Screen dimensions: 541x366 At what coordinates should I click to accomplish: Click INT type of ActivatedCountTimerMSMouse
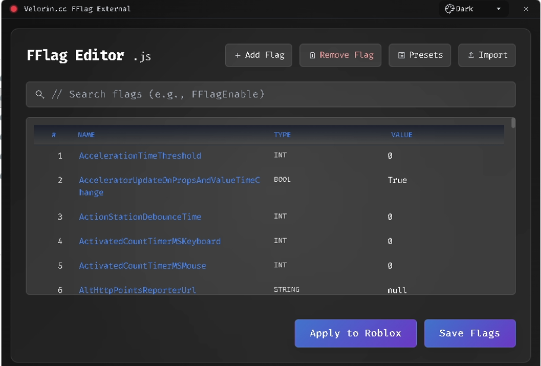280,265
